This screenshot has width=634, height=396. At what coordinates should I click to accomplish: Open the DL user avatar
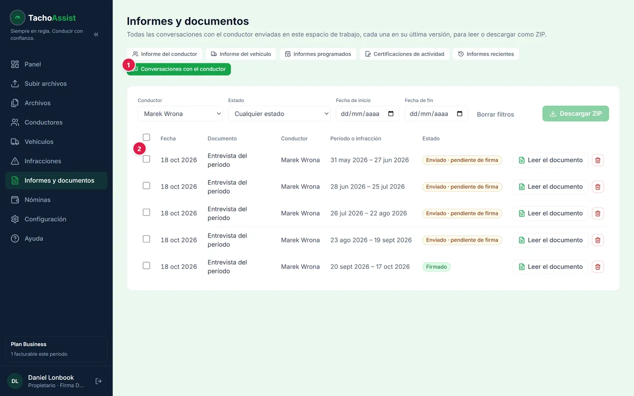(15, 381)
